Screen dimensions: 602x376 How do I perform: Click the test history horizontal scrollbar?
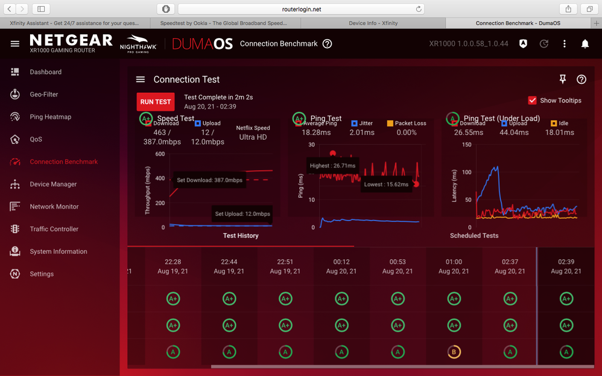click(402, 366)
